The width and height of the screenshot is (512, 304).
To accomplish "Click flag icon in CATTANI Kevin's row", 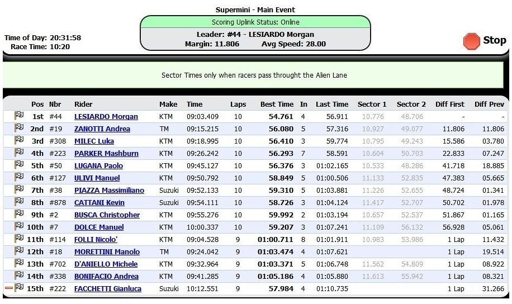I will point(19,202).
